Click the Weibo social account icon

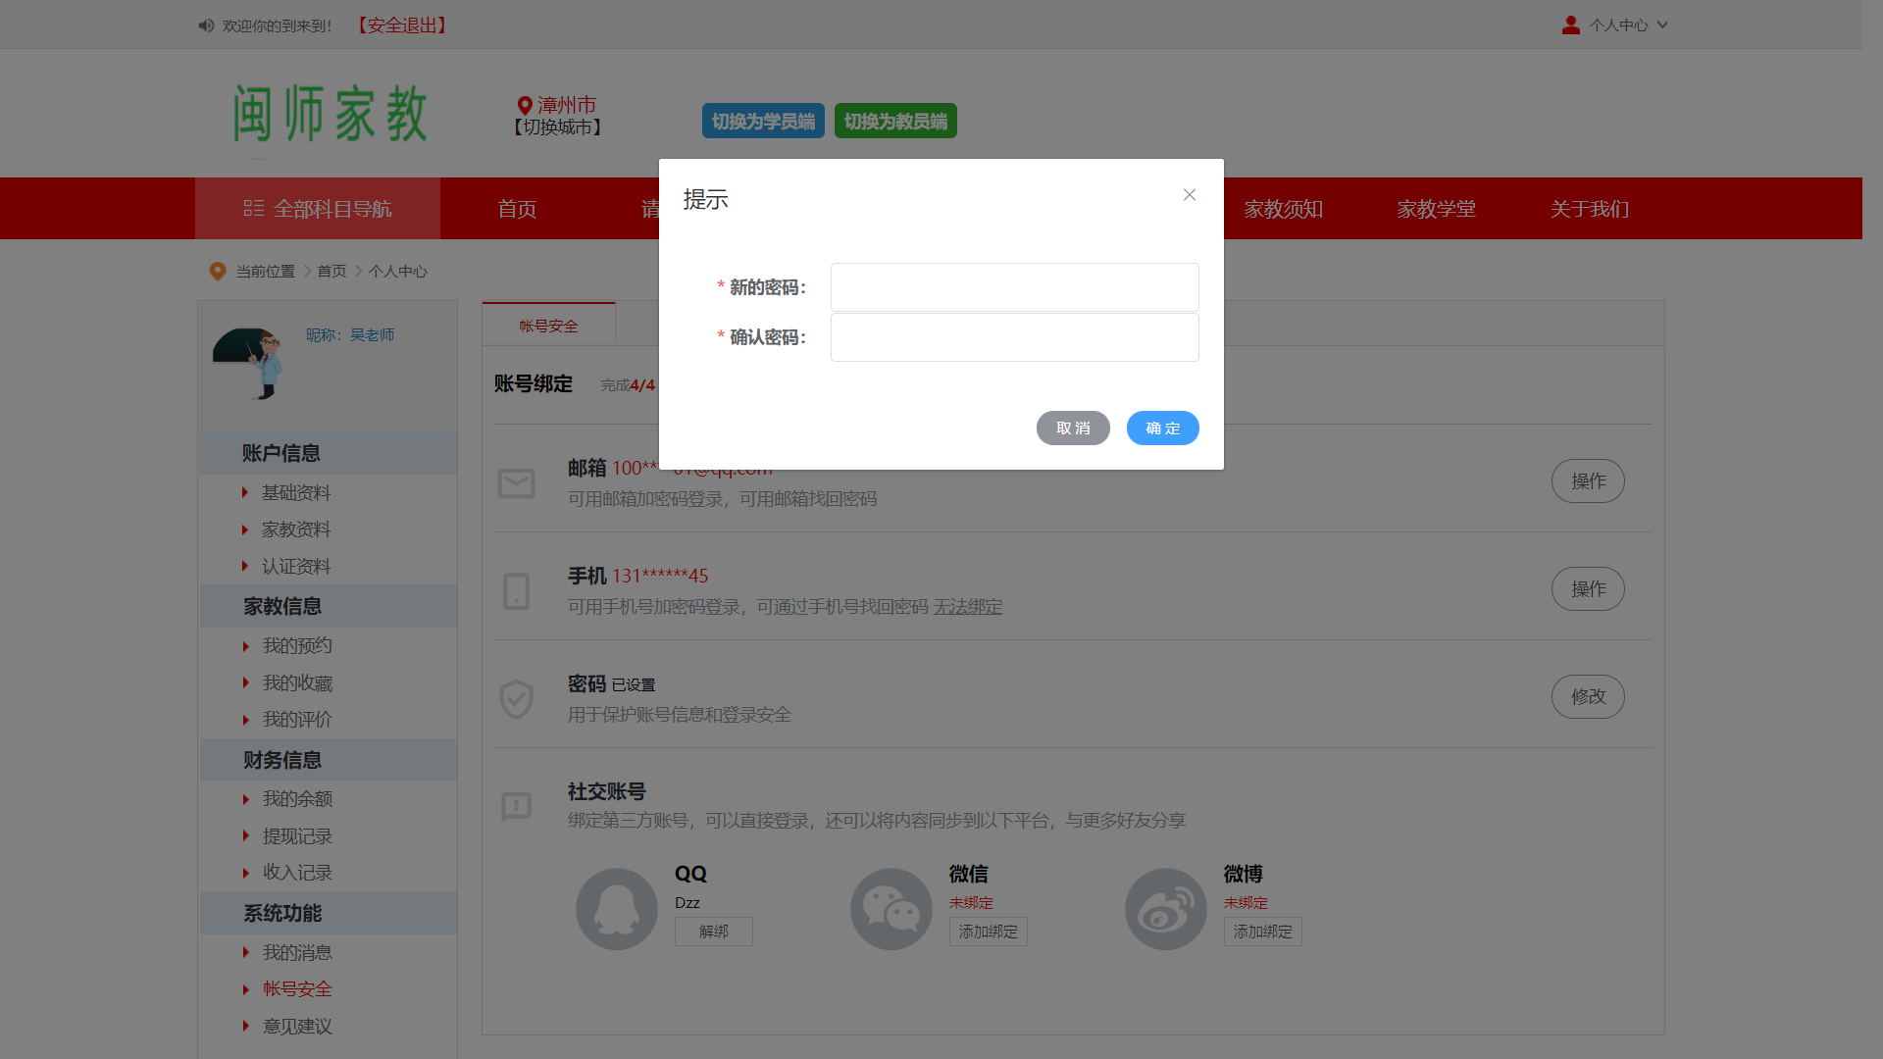(1165, 909)
